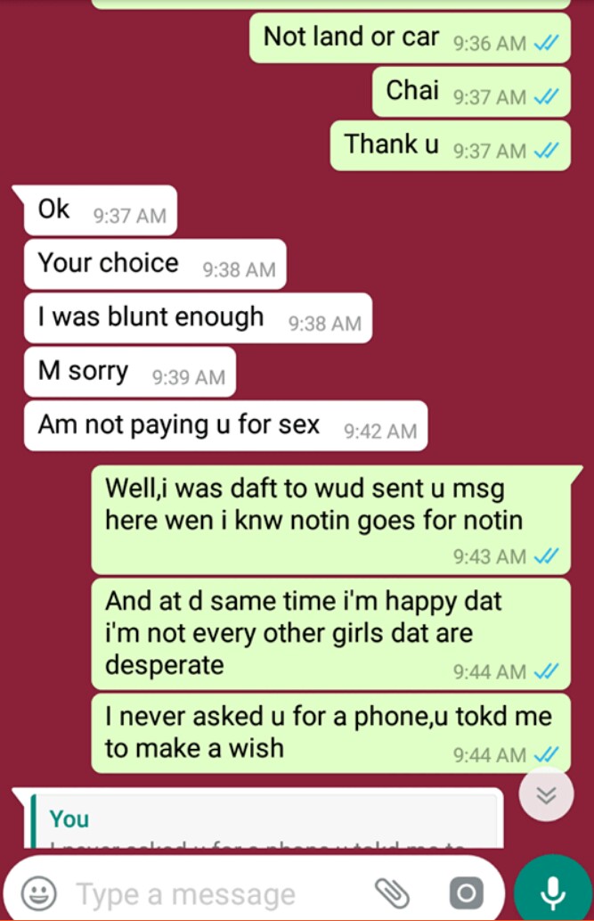Select the 'I was blunt enough' message
The image size is (594, 921).
(198, 317)
